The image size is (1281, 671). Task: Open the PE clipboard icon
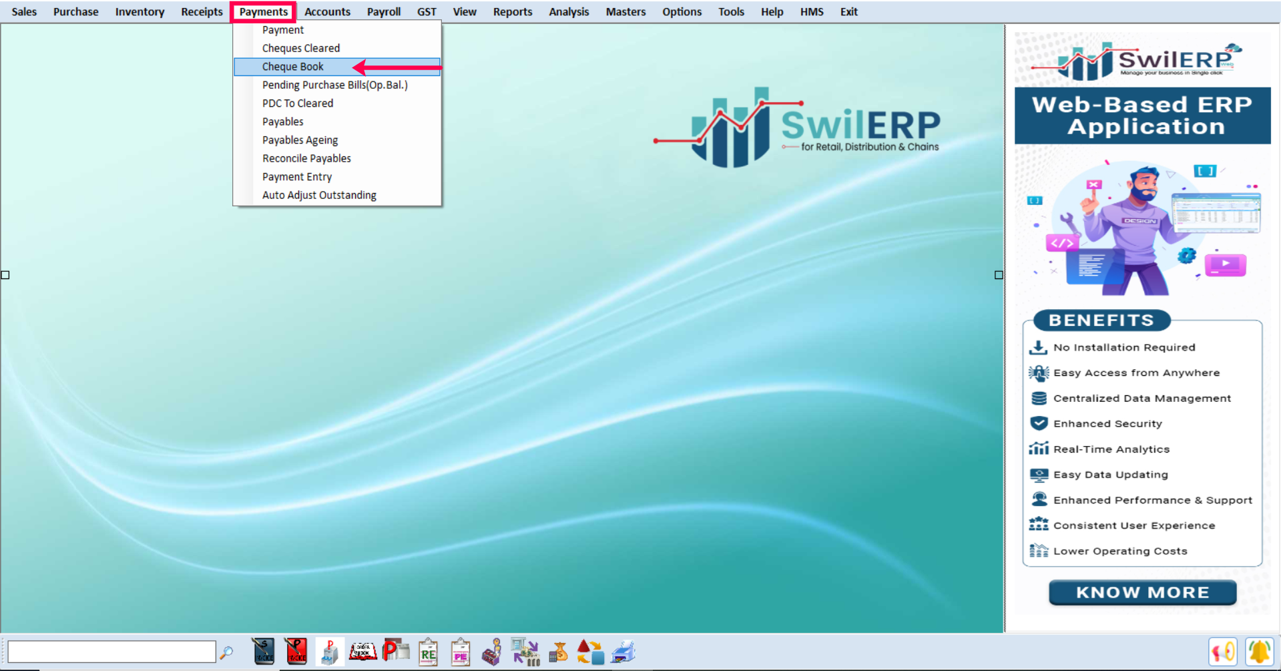click(x=461, y=652)
